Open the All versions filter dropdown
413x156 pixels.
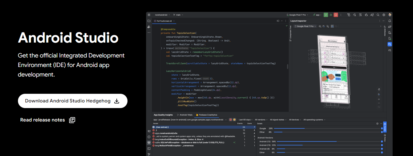[x=261, y=120]
